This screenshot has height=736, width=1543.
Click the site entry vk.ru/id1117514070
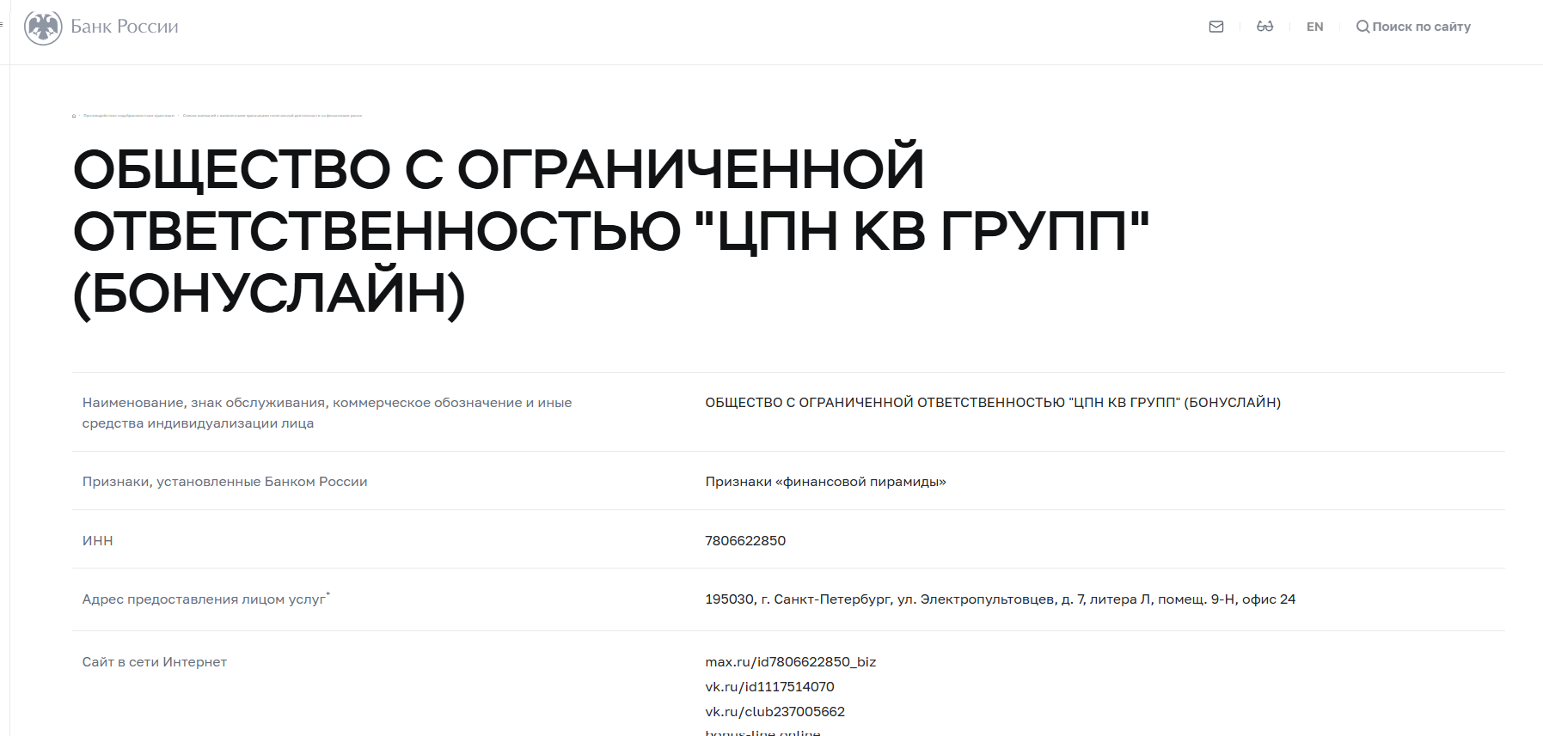(x=769, y=686)
